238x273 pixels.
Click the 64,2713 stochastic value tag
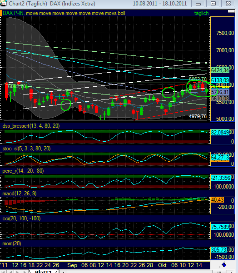pos(220,158)
